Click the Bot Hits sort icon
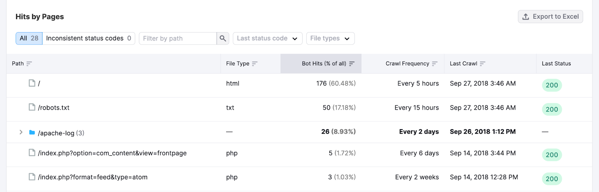Viewport: 599px width, 192px height. [x=352, y=64]
